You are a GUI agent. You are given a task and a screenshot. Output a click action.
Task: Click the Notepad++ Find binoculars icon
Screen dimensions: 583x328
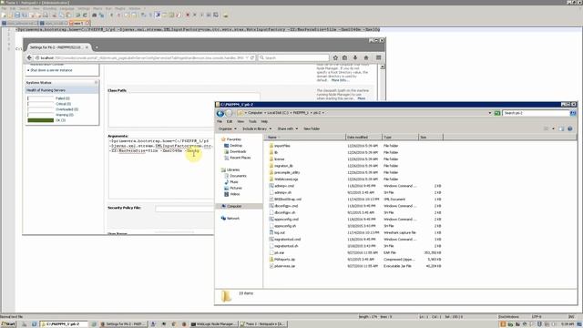[94, 15]
